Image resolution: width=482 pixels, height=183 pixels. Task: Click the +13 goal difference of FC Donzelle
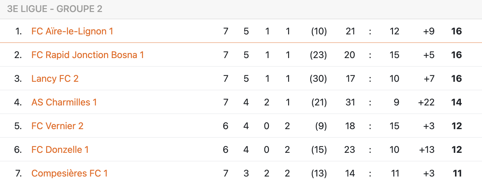click(427, 150)
